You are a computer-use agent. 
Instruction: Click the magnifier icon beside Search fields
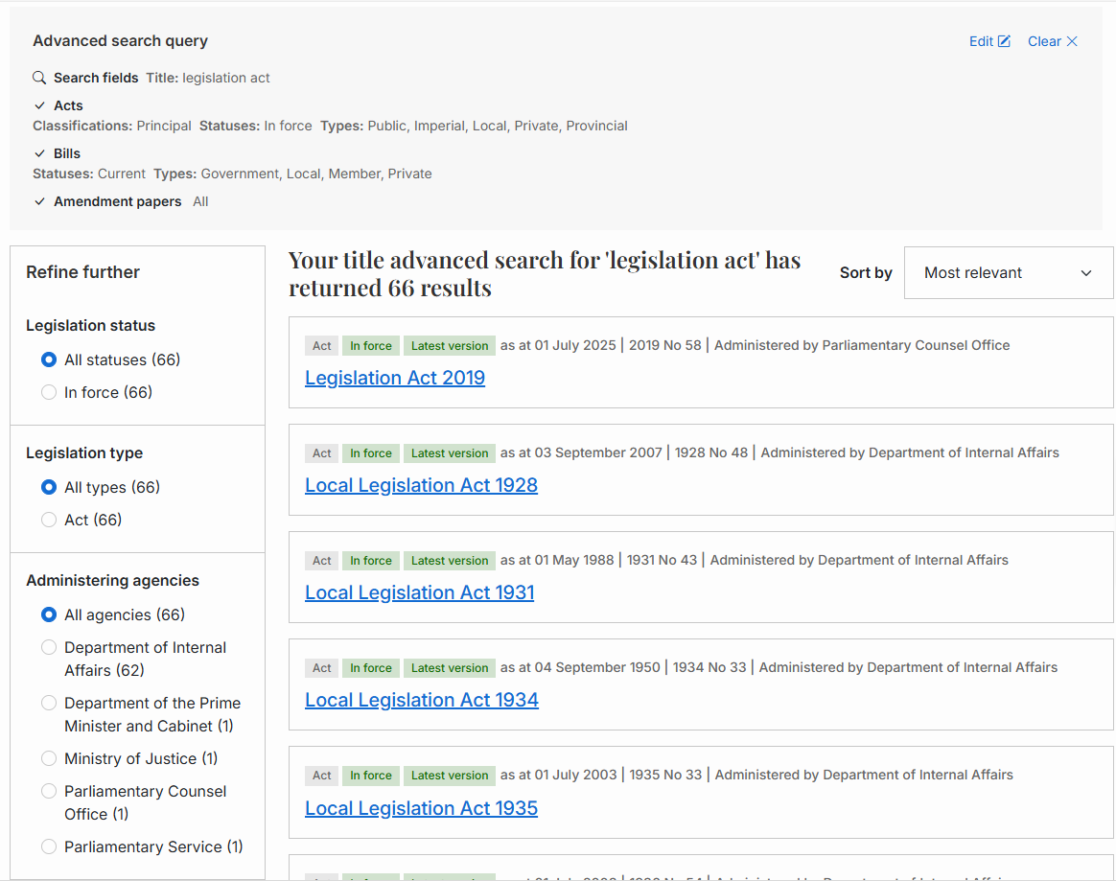click(x=38, y=77)
